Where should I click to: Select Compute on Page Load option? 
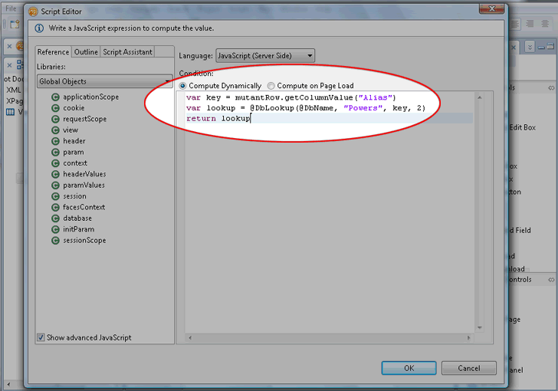pos(271,86)
